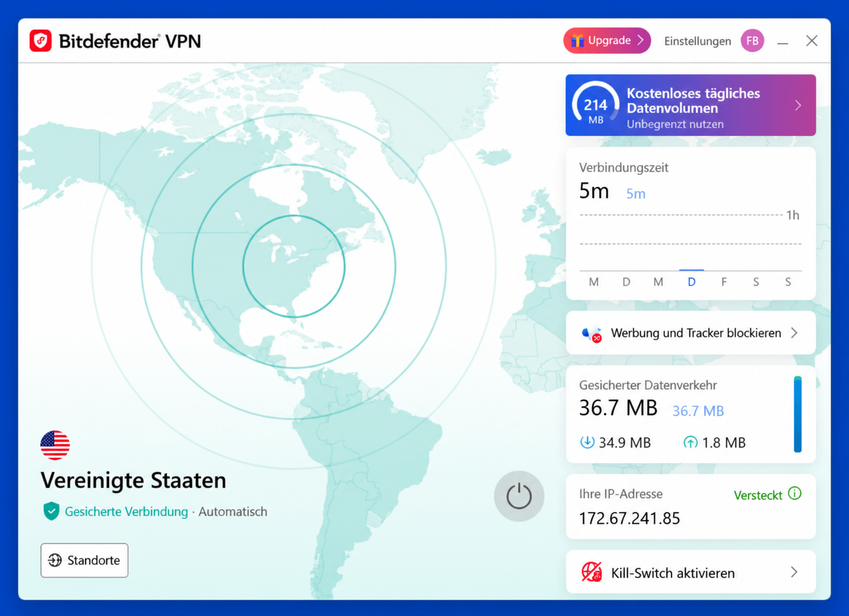Click the Werbung und Tracker blockieren label
This screenshot has height=616, width=849.
pyautogui.click(x=696, y=333)
